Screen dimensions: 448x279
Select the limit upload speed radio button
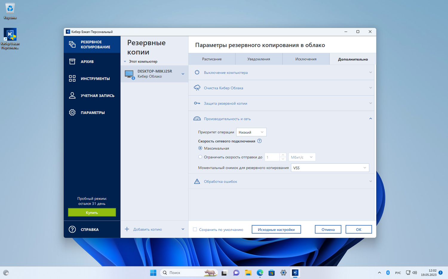point(200,157)
